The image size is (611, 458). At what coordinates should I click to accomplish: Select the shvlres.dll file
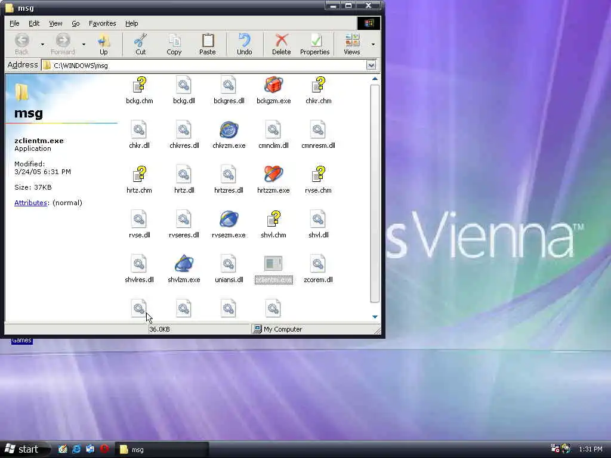[139, 270]
